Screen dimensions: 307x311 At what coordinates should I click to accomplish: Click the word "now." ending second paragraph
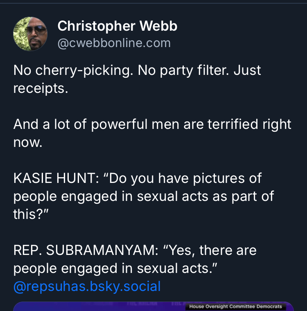(x=28, y=142)
